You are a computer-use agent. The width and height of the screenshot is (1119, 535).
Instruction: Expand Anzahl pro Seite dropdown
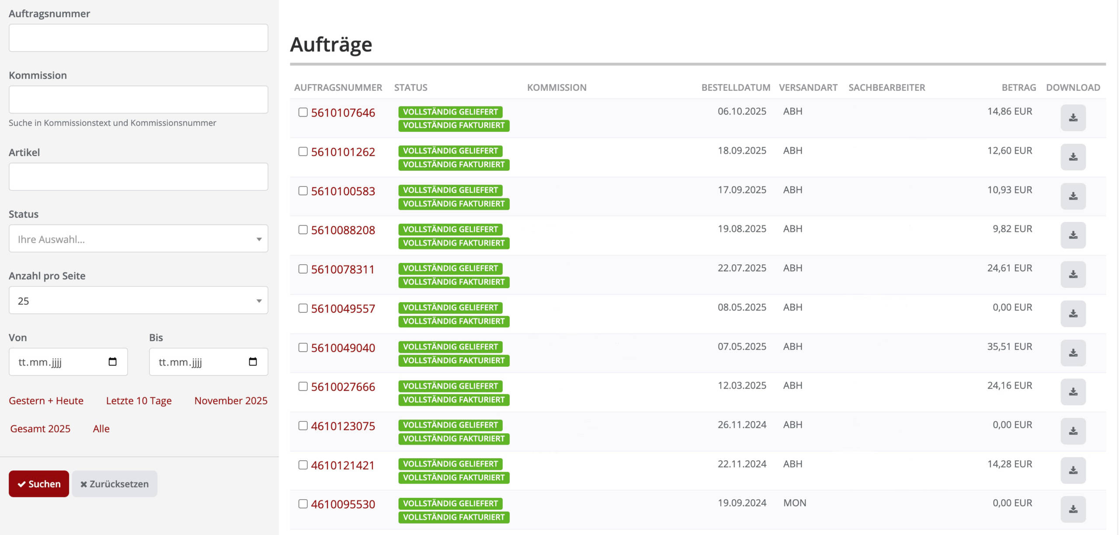pos(138,300)
